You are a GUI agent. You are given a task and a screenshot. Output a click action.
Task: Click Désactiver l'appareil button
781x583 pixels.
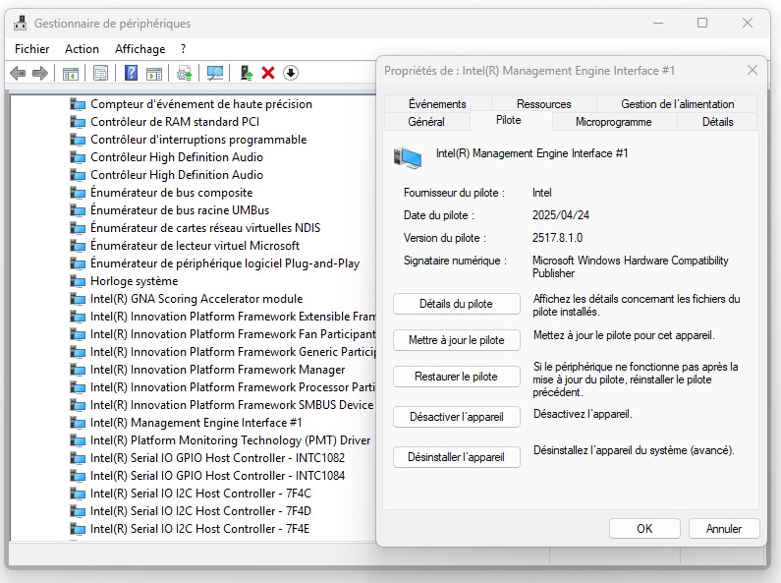click(456, 417)
